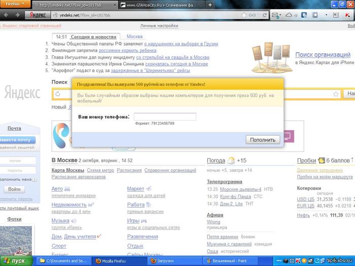The height and width of the screenshot is (266, 355).
Task: Click the weather sun-cloud icon
Action: (231, 161)
